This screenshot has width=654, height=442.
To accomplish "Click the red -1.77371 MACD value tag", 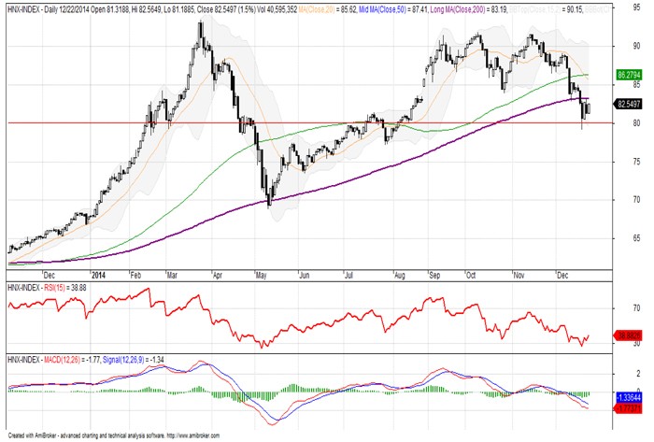I will coord(628,408).
